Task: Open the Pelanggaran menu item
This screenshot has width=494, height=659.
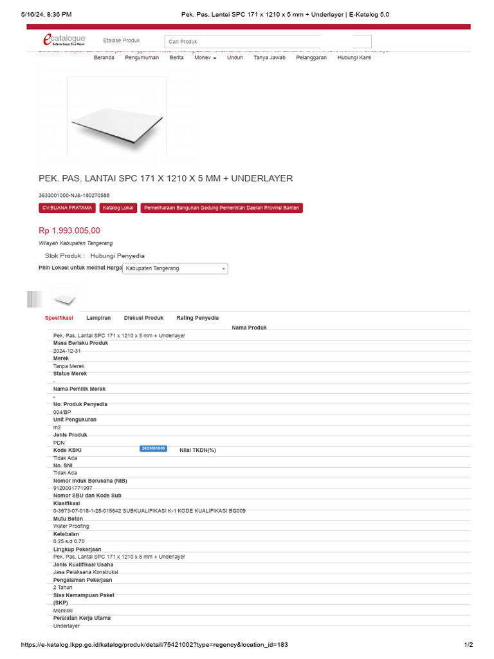Action: [x=311, y=57]
